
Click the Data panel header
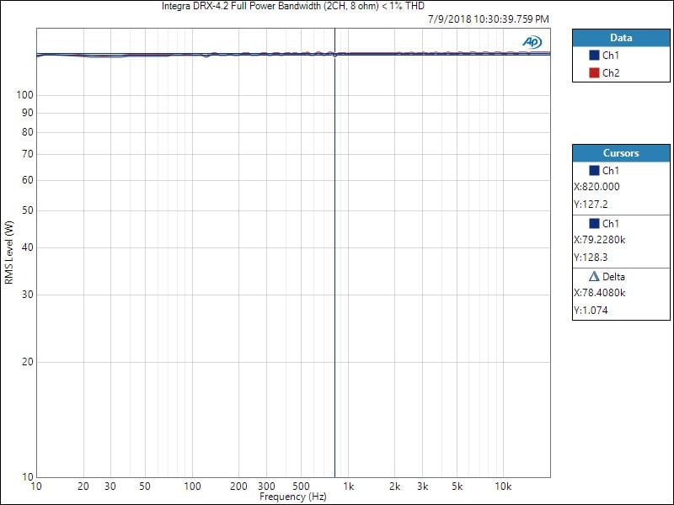tap(621, 38)
